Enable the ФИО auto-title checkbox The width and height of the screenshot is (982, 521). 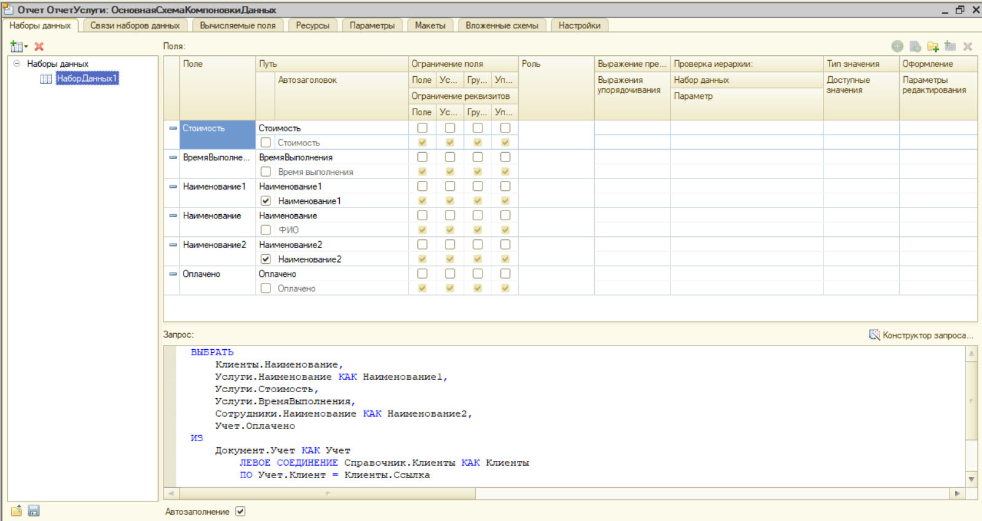click(x=265, y=230)
